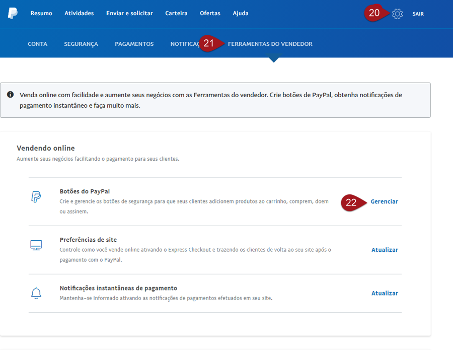453x350 pixels.
Task: Select the FERRAMENTAS DO VENDEDOR tab
Action: coord(270,44)
